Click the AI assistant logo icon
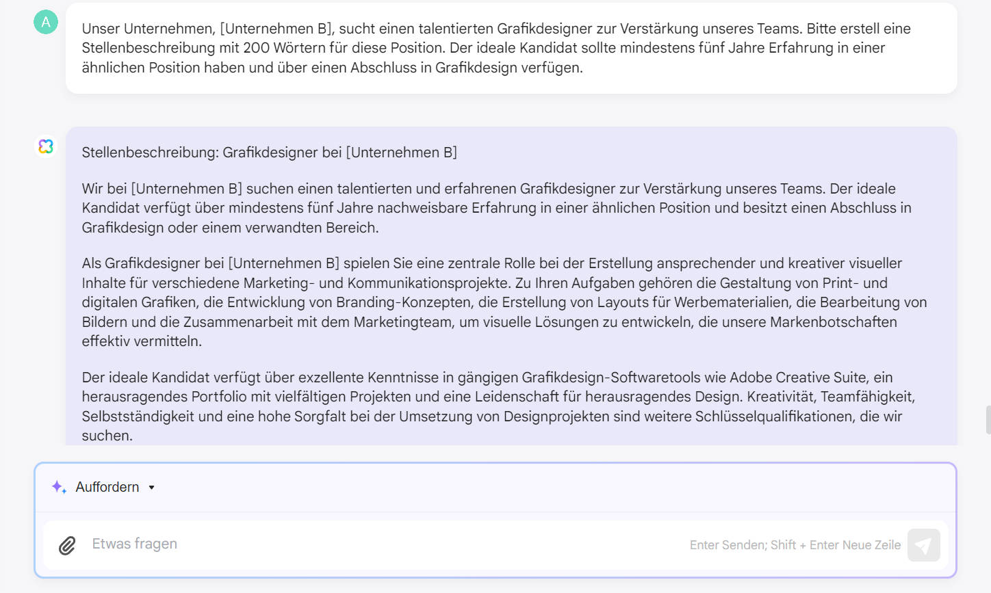The width and height of the screenshot is (991, 593). point(46,146)
